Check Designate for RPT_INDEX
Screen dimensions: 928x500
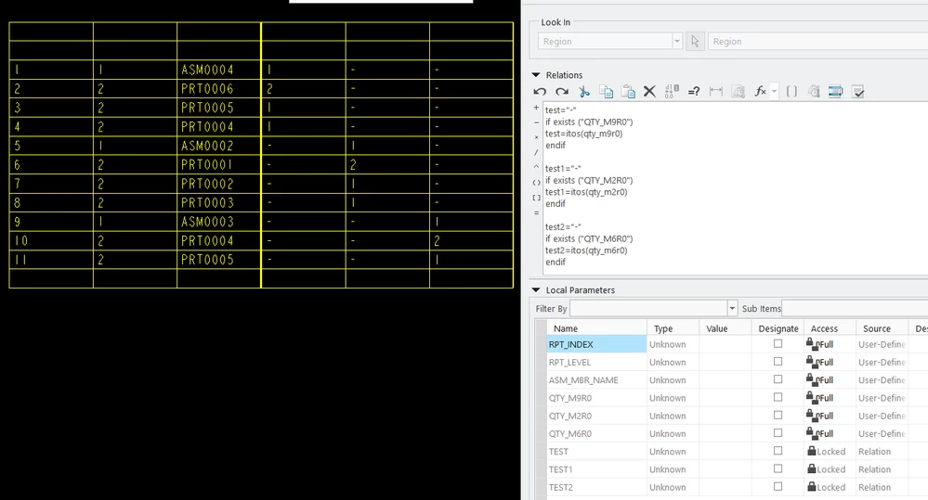(778, 344)
